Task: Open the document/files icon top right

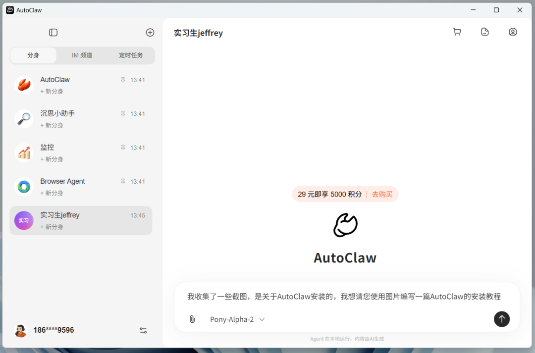Action: point(484,31)
